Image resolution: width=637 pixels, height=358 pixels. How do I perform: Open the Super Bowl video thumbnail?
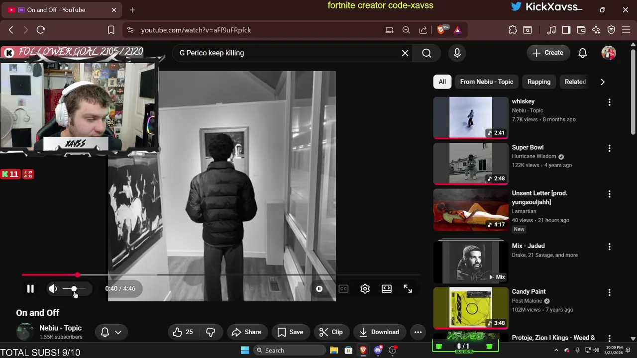pos(471,164)
